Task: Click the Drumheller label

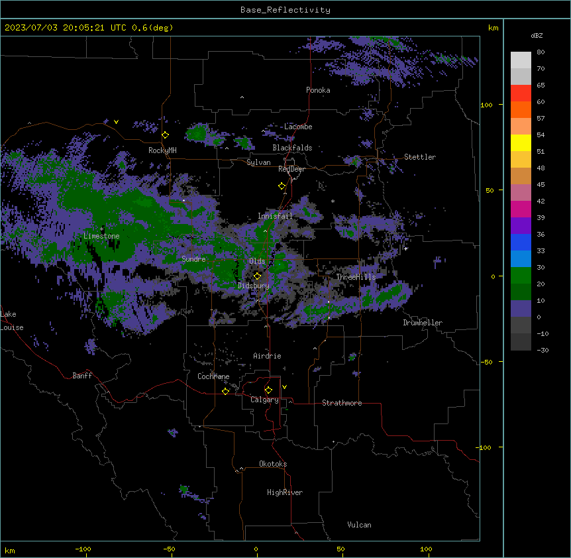Action: point(423,323)
